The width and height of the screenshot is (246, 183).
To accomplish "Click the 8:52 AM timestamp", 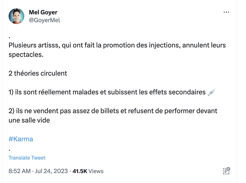I will (20, 171).
